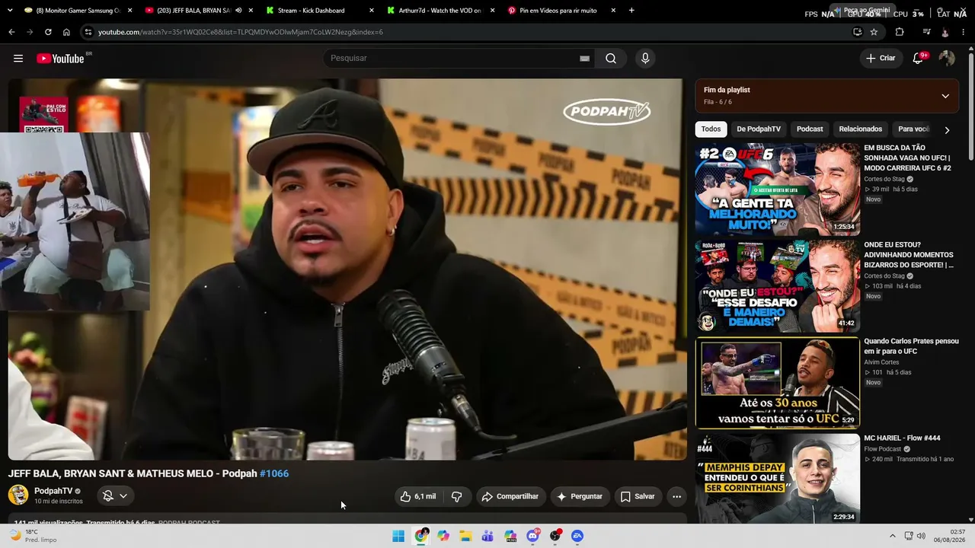Open YouTube notifications bell
This screenshot has width=975, height=548.
coord(918,58)
